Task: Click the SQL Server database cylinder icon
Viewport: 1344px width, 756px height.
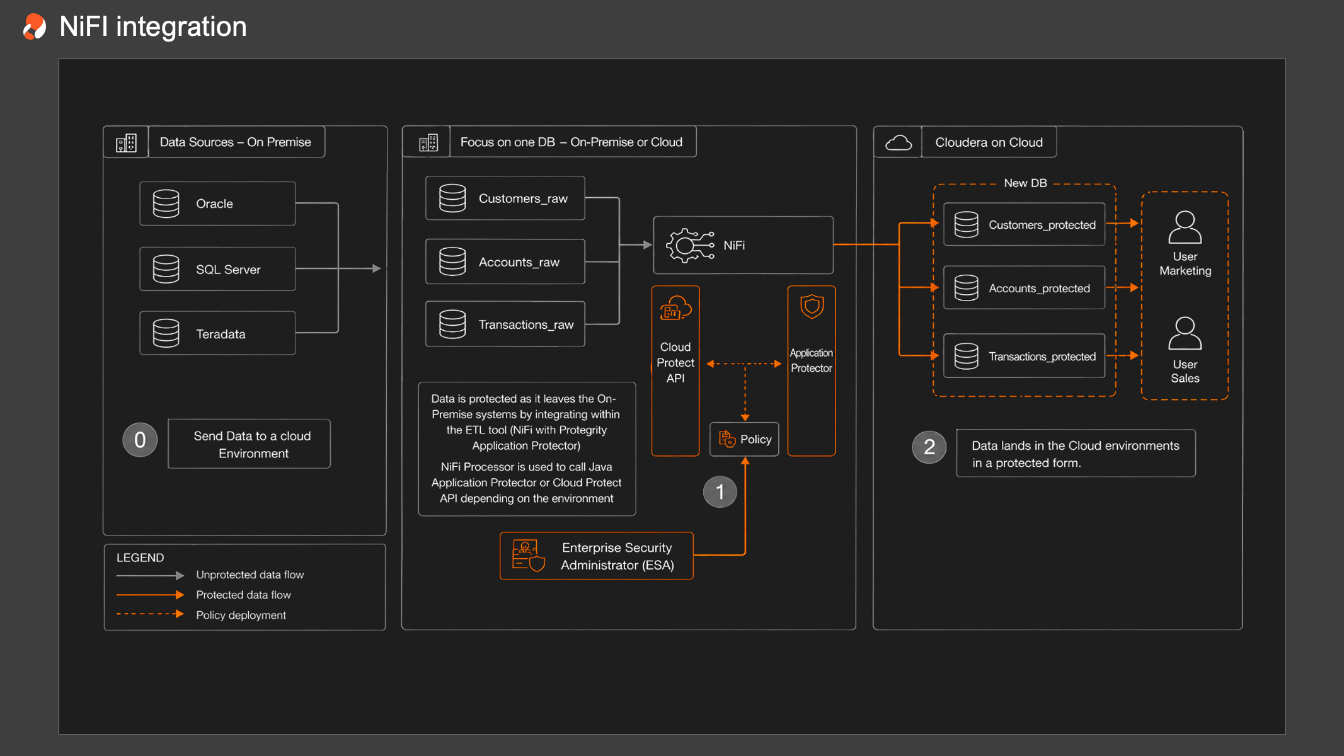Action: tap(166, 269)
